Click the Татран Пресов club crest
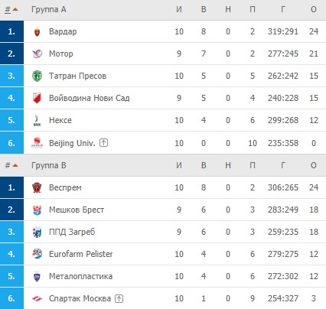 37,76
